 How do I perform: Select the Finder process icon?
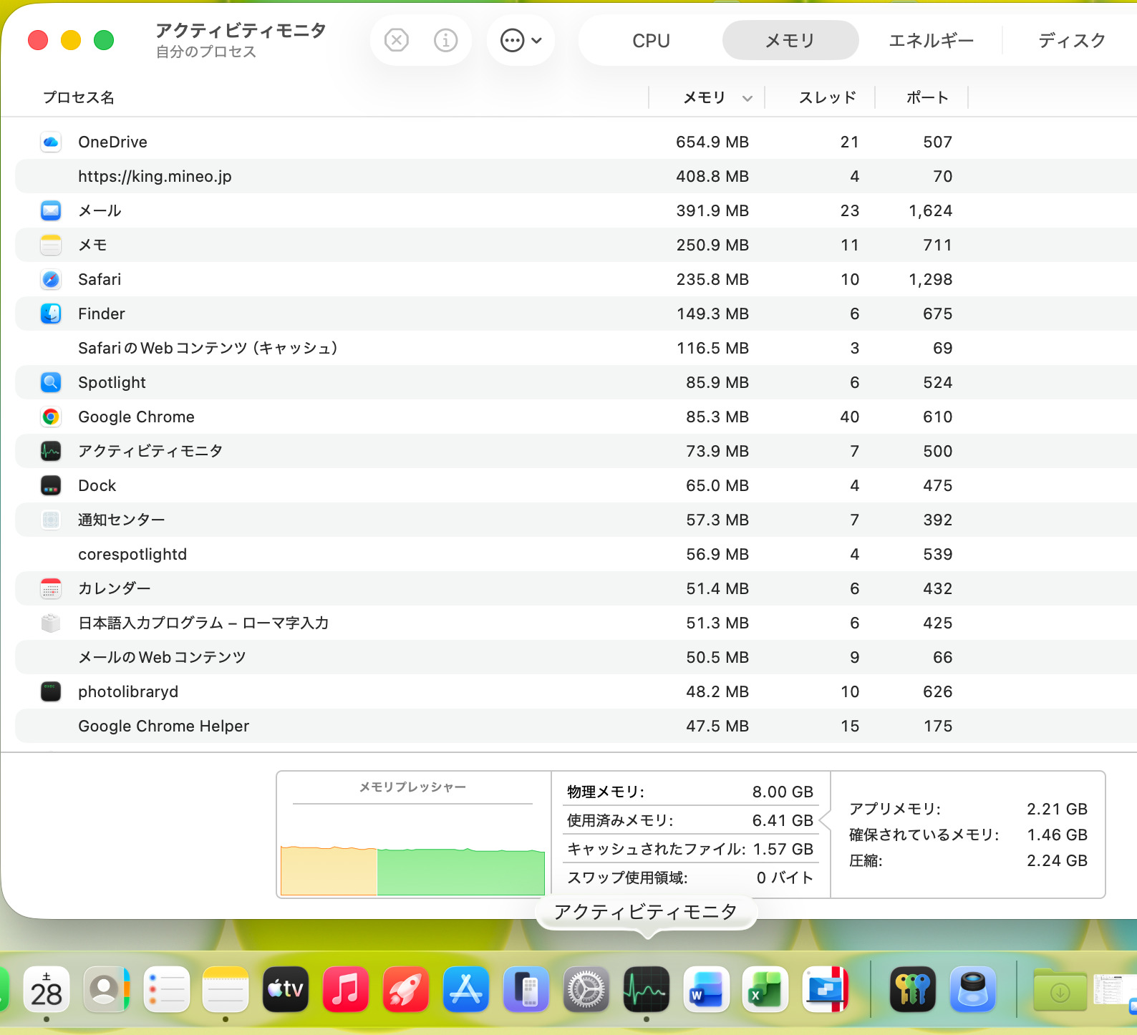pyautogui.click(x=51, y=314)
